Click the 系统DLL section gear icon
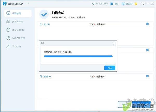This screenshot has width=156, height=112. point(41,76)
